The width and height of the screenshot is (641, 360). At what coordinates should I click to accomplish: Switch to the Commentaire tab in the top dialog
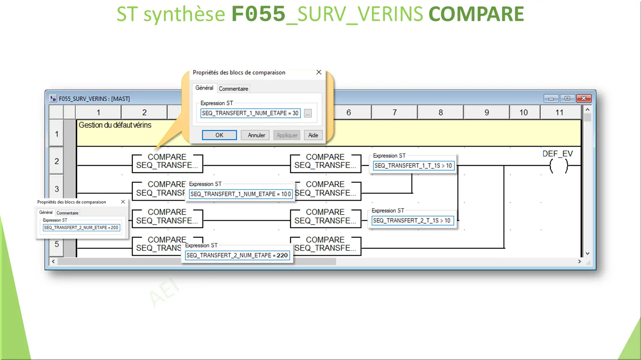click(233, 88)
